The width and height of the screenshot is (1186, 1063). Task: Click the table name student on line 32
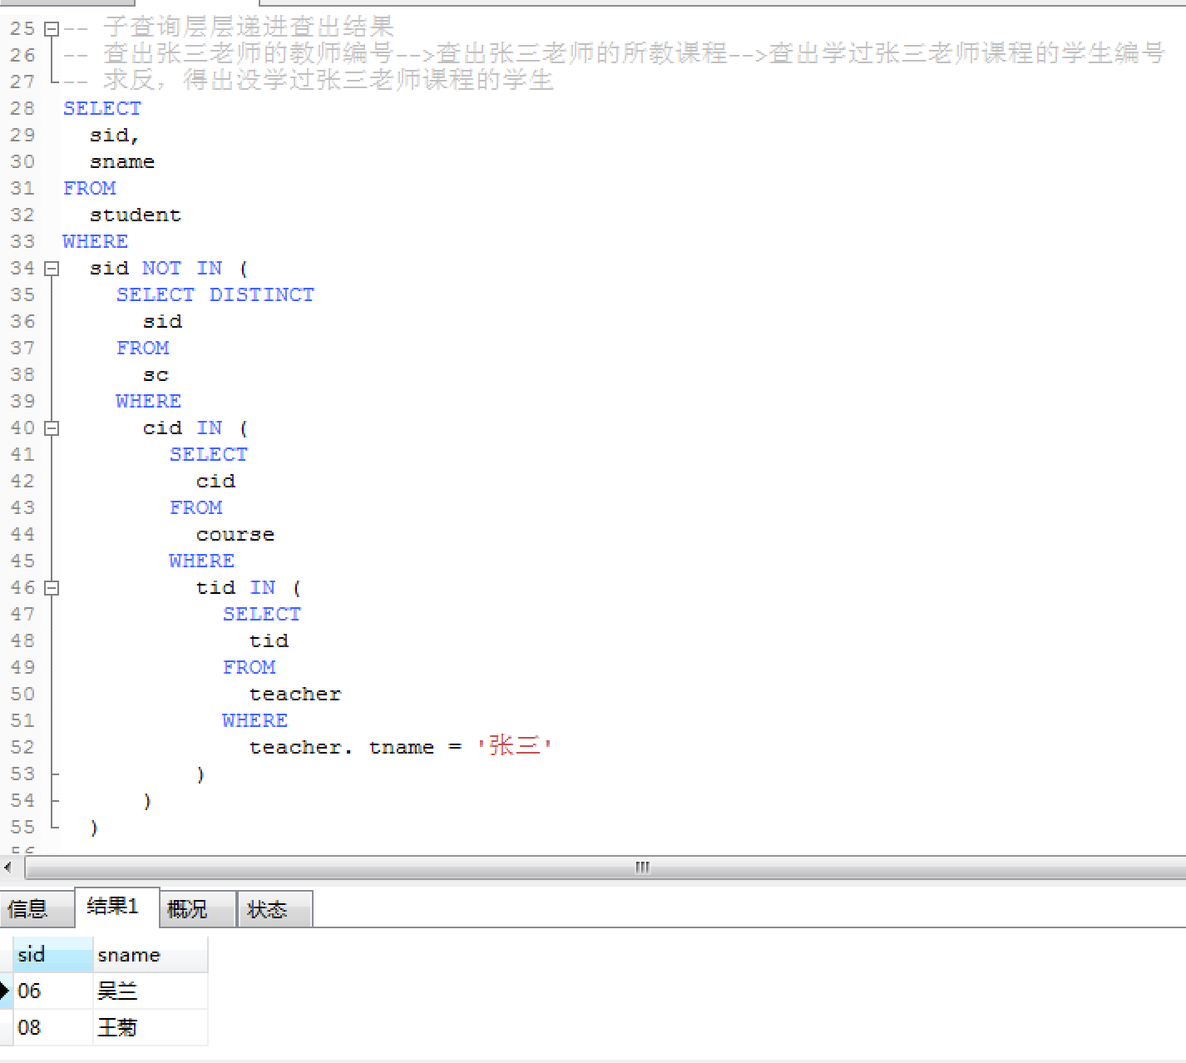click(136, 215)
